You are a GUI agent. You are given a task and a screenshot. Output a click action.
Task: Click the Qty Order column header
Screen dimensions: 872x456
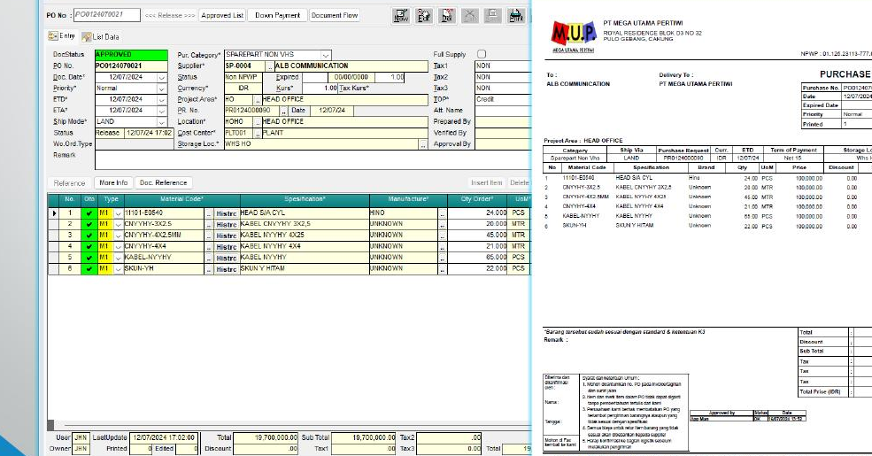click(x=477, y=199)
